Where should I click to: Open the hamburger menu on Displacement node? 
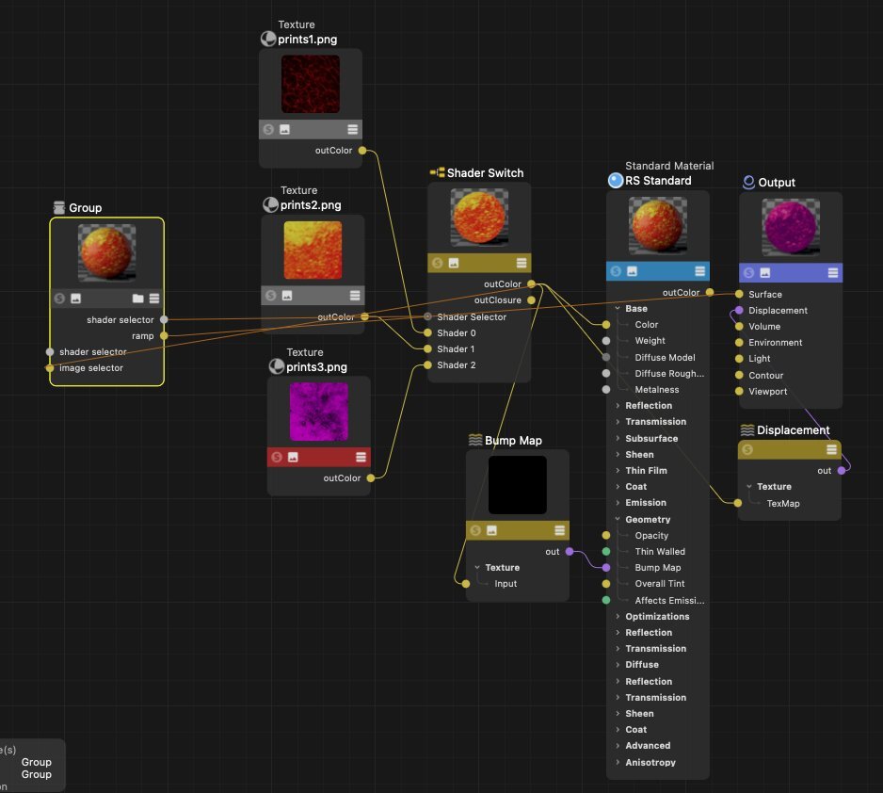pos(832,449)
